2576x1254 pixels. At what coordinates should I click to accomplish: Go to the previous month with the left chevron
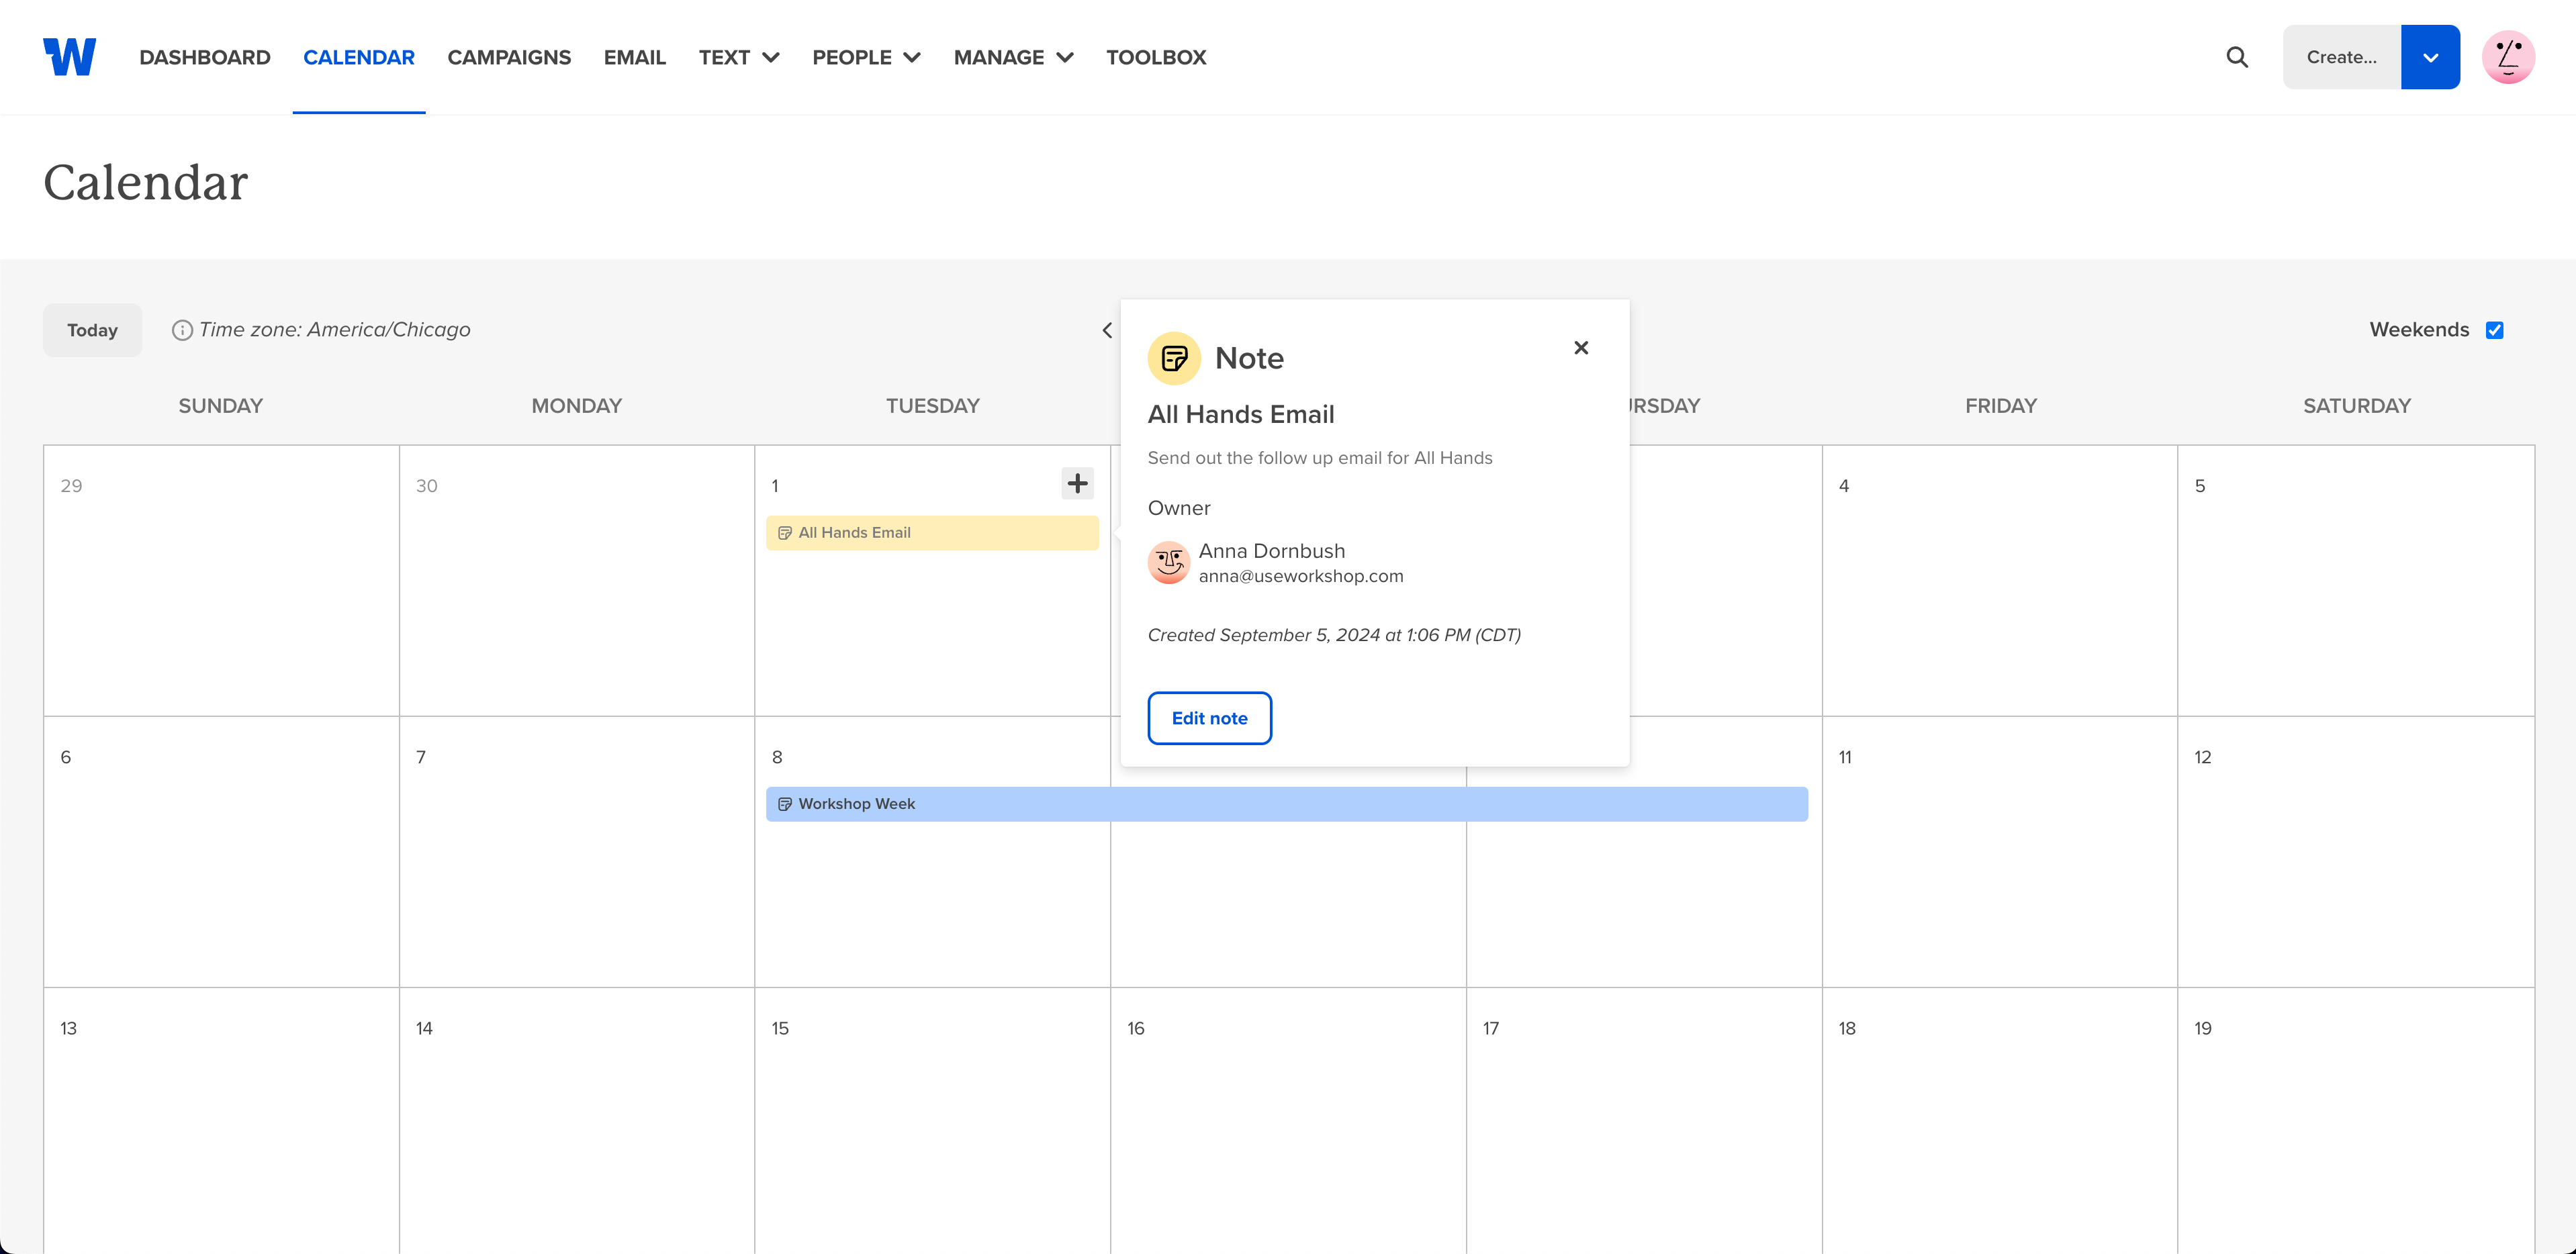point(1107,330)
